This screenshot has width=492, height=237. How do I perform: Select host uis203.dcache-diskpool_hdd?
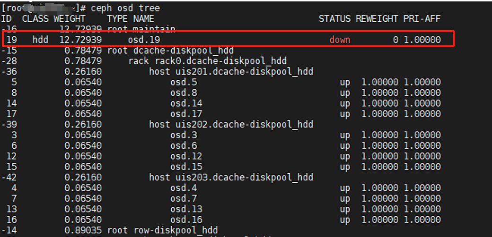231,178
